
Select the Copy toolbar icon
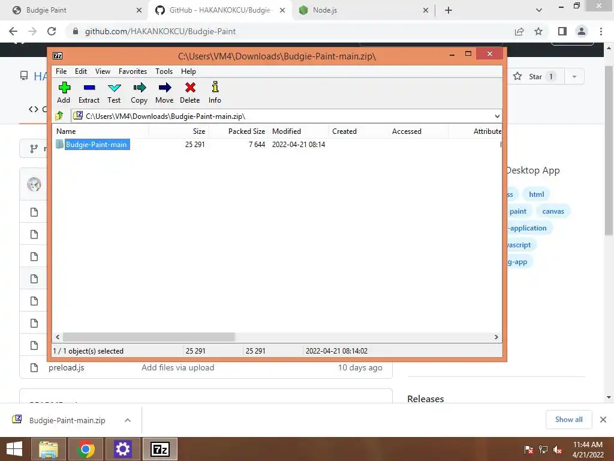139,92
